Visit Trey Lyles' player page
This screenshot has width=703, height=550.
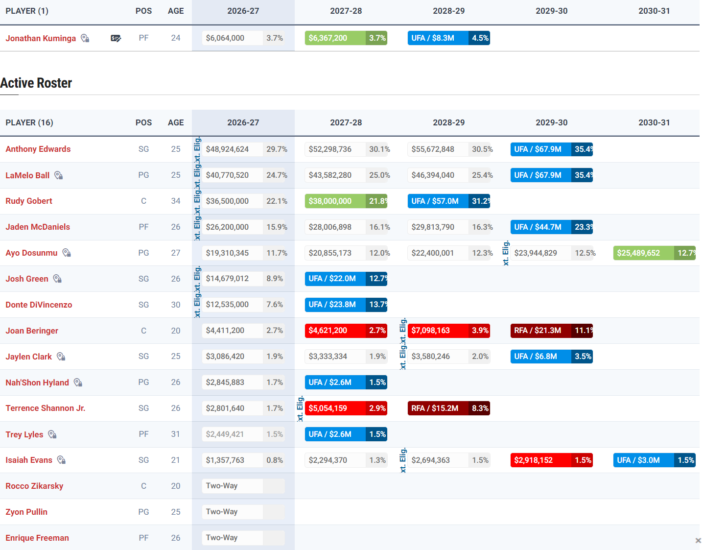24,434
